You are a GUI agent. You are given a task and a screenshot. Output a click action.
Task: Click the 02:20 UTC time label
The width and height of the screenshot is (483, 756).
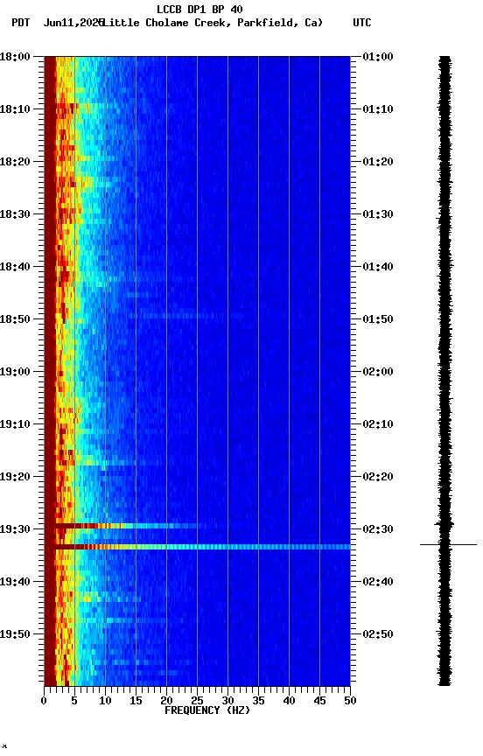coord(378,478)
